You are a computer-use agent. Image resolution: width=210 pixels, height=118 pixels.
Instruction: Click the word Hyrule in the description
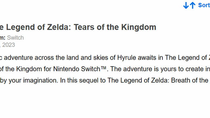(127, 58)
